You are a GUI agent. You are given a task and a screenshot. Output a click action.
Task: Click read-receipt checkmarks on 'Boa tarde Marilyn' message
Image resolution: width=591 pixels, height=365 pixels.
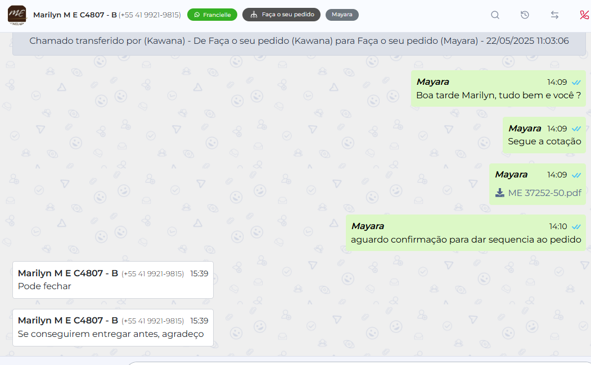tap(576, 83)
